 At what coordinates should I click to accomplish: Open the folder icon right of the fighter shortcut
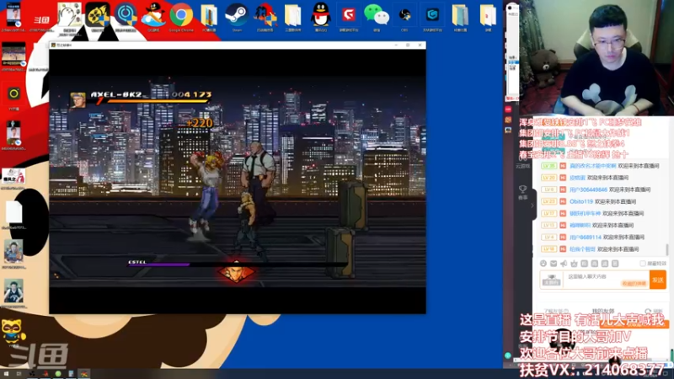pos(292,15)
